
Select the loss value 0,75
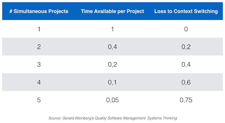[x=186, y=100]
